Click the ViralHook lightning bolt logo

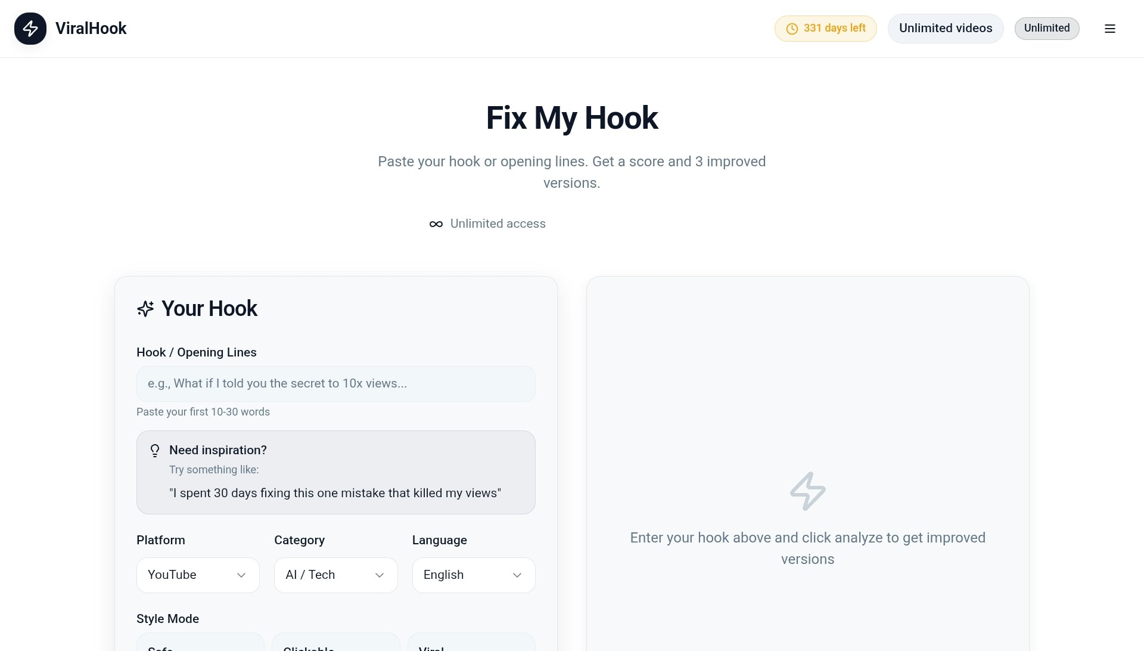30,28
